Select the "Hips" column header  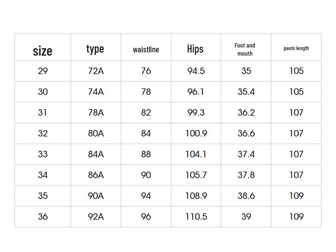[195, 49]
